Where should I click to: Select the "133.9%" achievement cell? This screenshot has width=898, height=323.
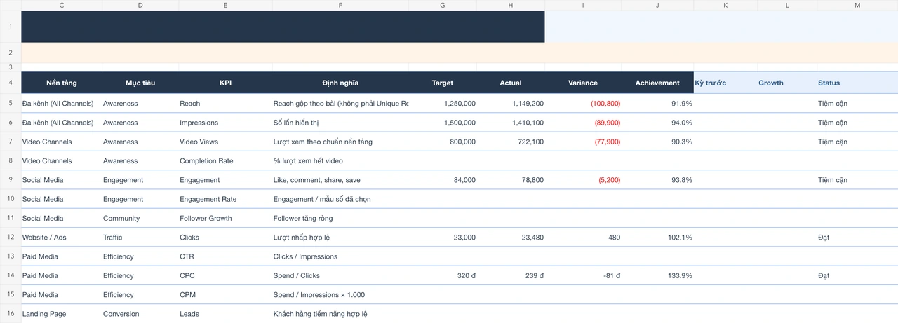(657, 276)
